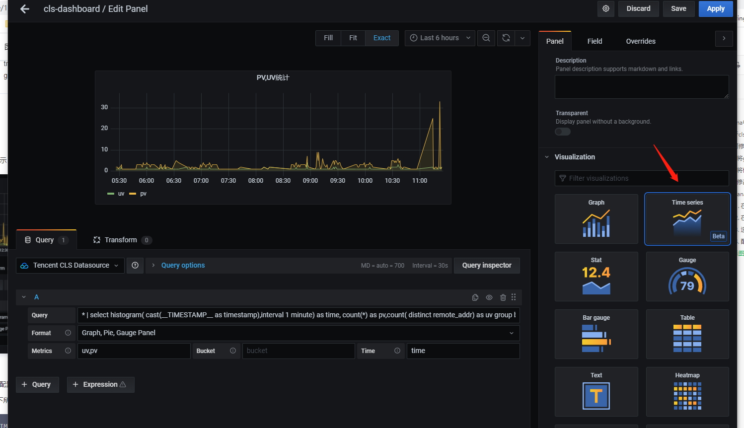Select Time series visualization

pyautogui.click(x=687, y=219)
